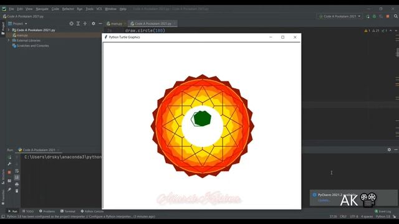Click Python 3.8 interpreter status
Screen dimensions: 399x224
[383, 217]
